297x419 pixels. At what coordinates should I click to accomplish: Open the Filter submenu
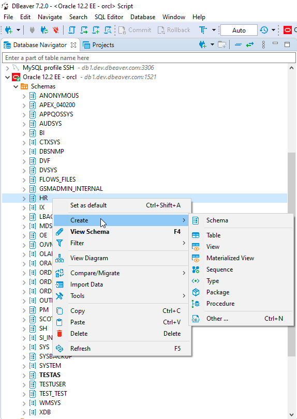[123, 243]
